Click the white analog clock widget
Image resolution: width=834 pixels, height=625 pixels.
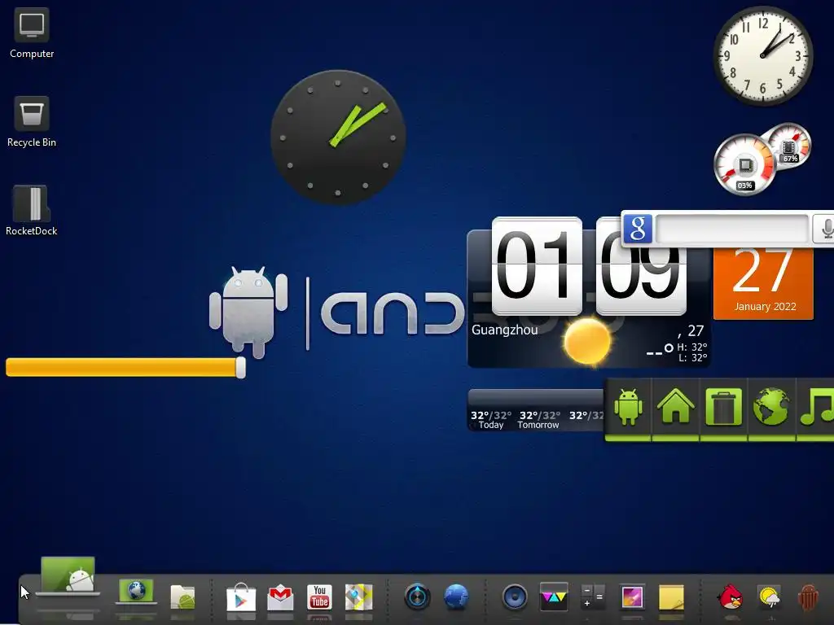[x=762, y=55]
